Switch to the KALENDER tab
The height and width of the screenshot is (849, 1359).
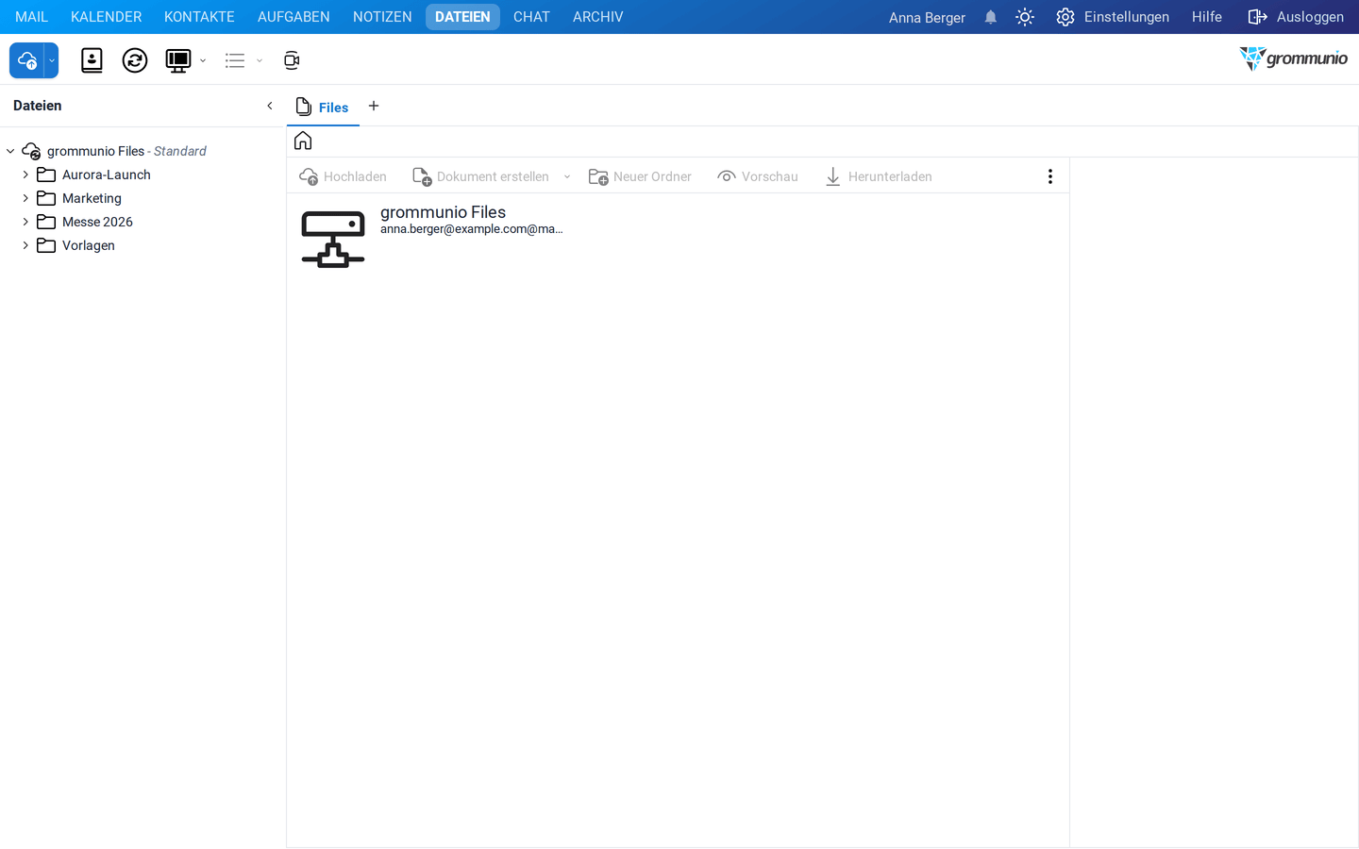106,17
